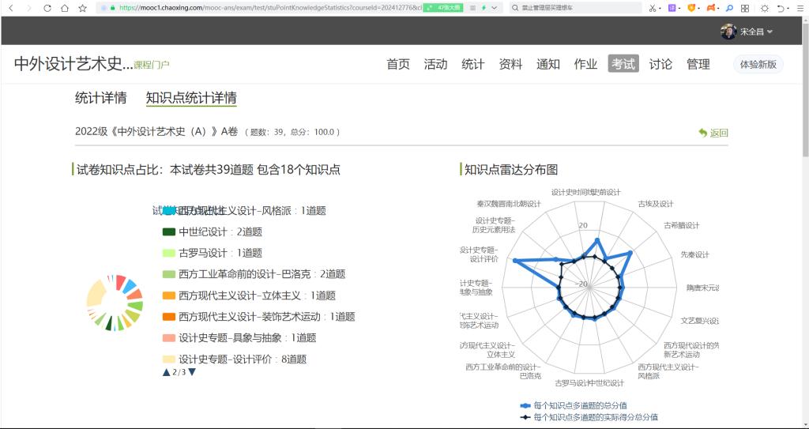
Task: Expand scissors tool dropdown arrow in toolbar
Action: tap(660, 8)
